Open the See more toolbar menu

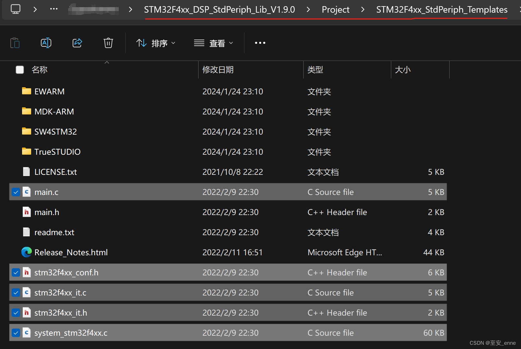(260, 42)
